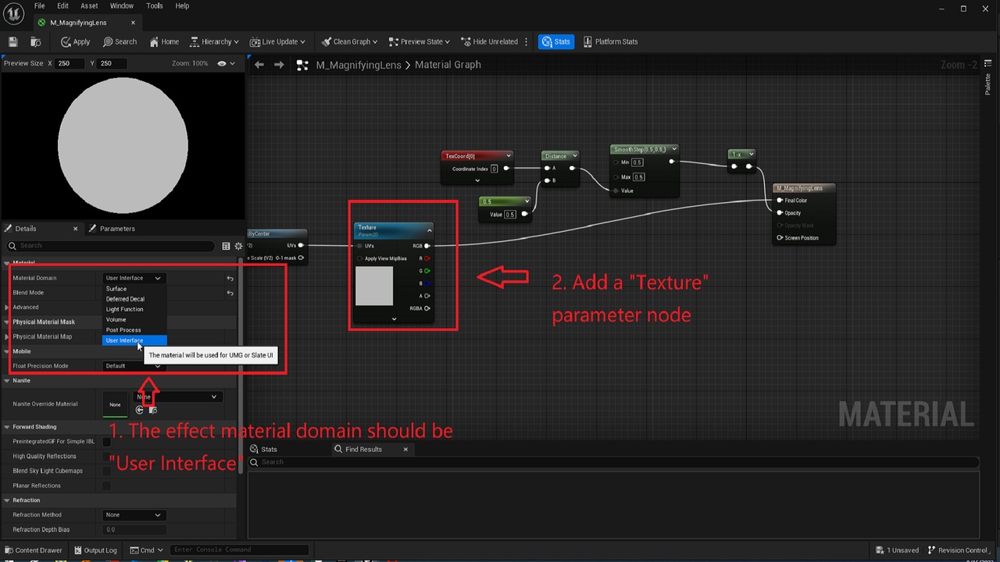Toggle Hide Unrelated nodes
1000x562 pixels.
[x=489, y=41]
